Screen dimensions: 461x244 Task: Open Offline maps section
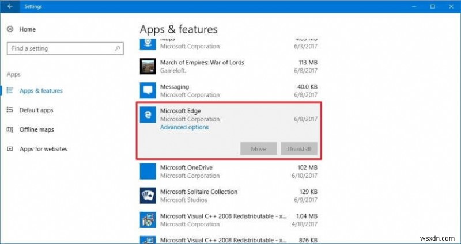tap(36, 129)
